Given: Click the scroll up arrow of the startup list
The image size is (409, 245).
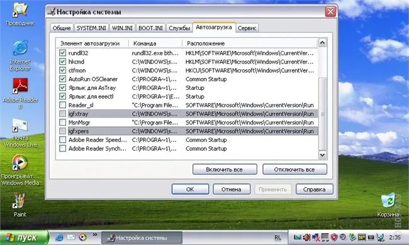Looking at the screenshot, I should click(x=322, y=43).
